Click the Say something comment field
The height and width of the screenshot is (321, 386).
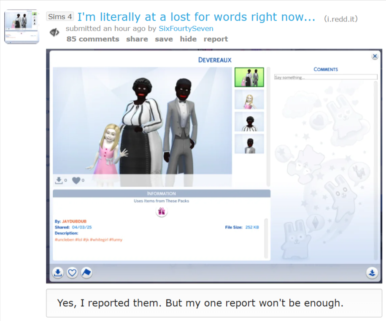[x=325, y=77]
